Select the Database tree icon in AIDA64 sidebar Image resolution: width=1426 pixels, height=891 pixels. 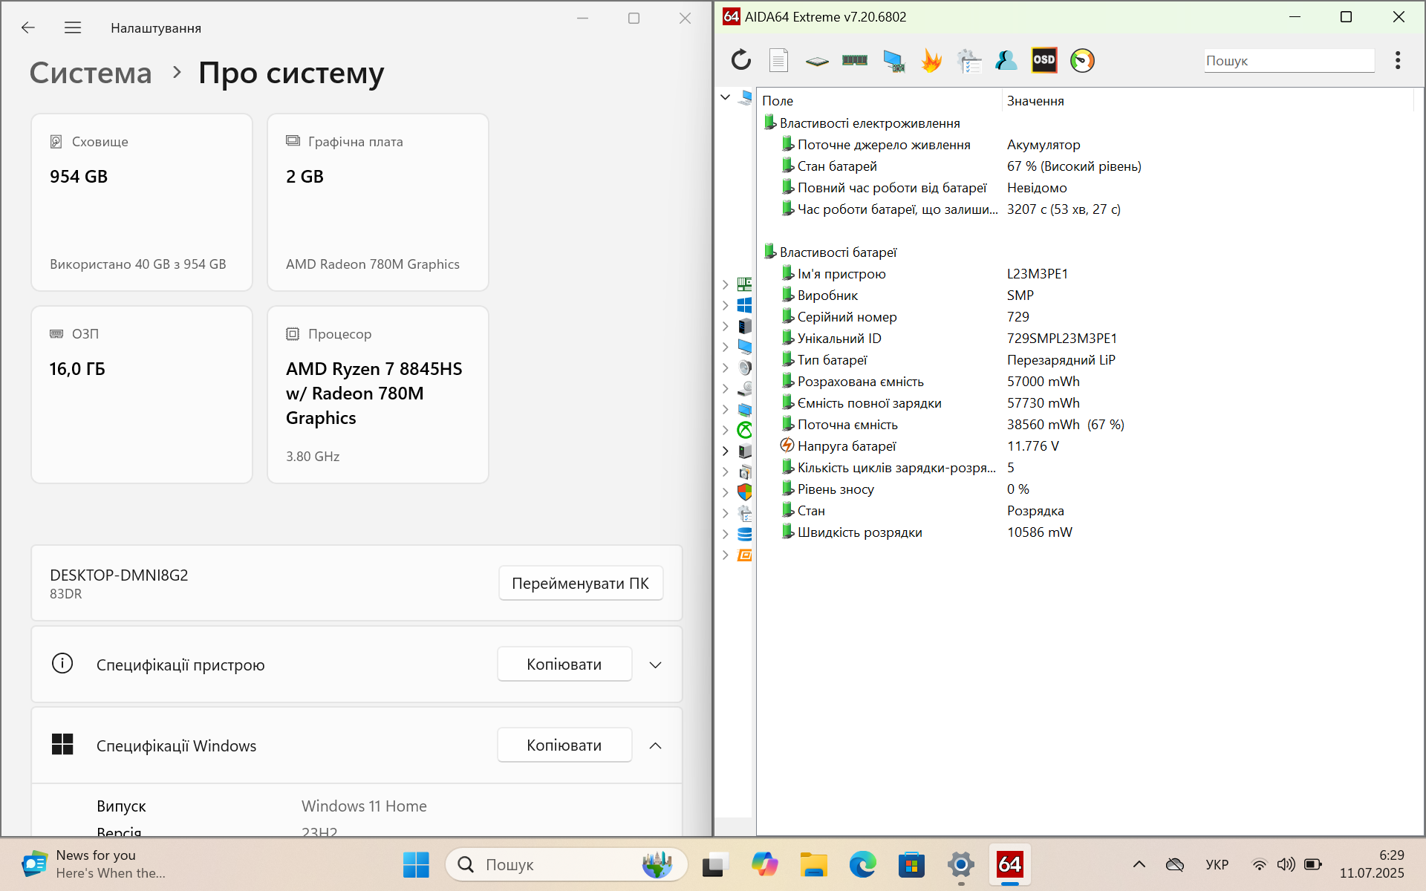click(744, 534)
